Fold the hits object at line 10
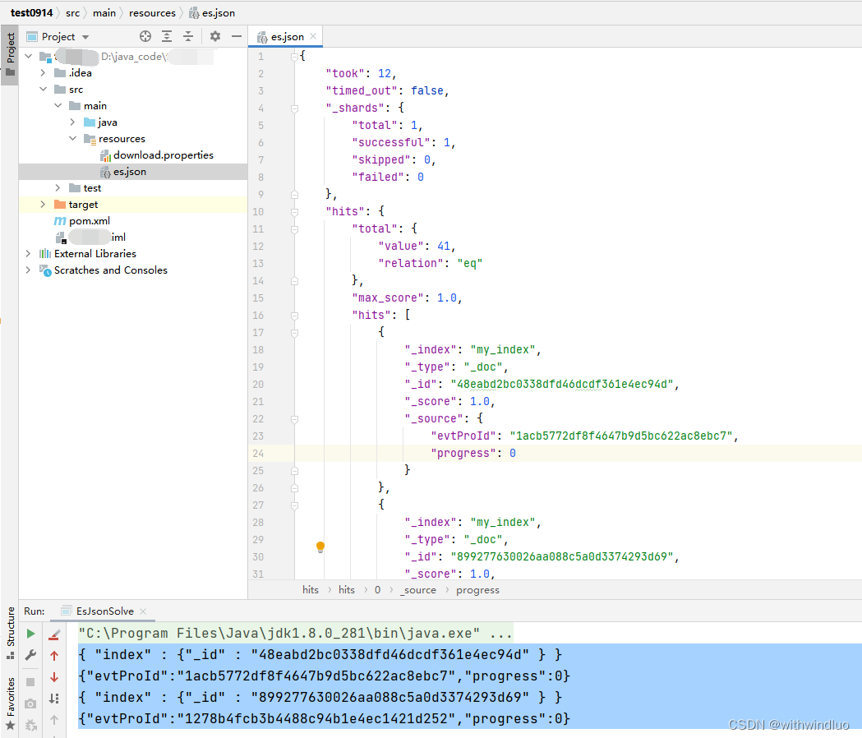The width and height of the screenshot is (862, 738). tap(295, 212)
